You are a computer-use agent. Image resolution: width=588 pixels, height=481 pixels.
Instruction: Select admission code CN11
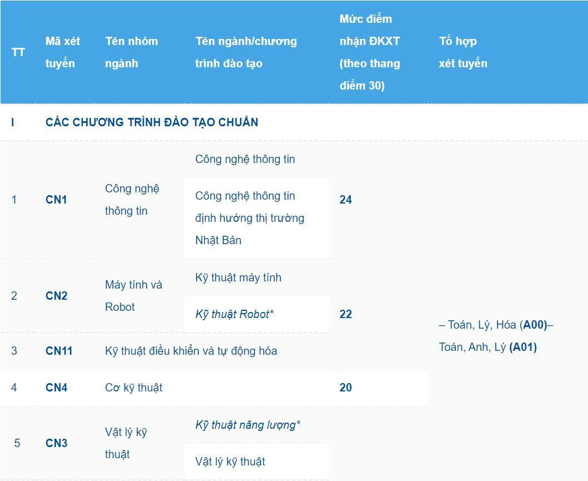(x=59, y=351)
